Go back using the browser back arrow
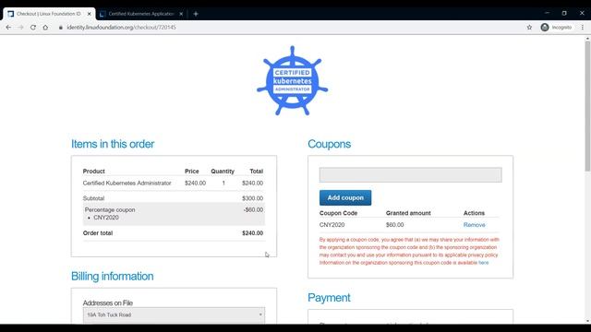591x332 pixels. (x=8, y=28)
